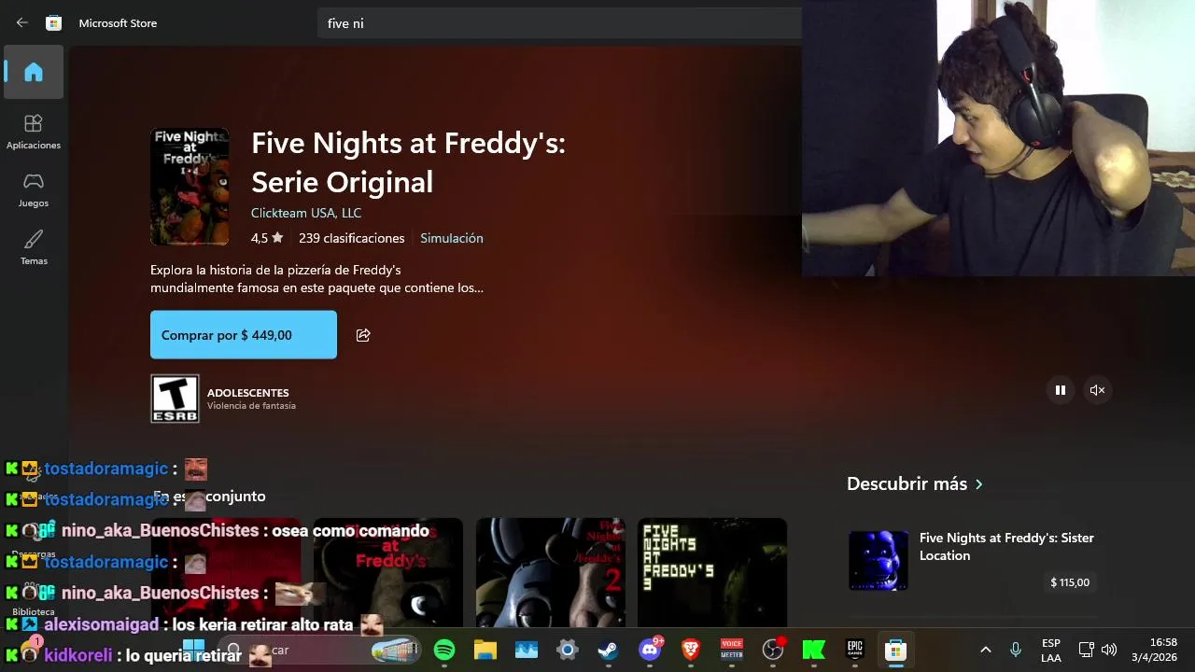Open Aplicaciones in the sidebar

click(x=34, y=132)
